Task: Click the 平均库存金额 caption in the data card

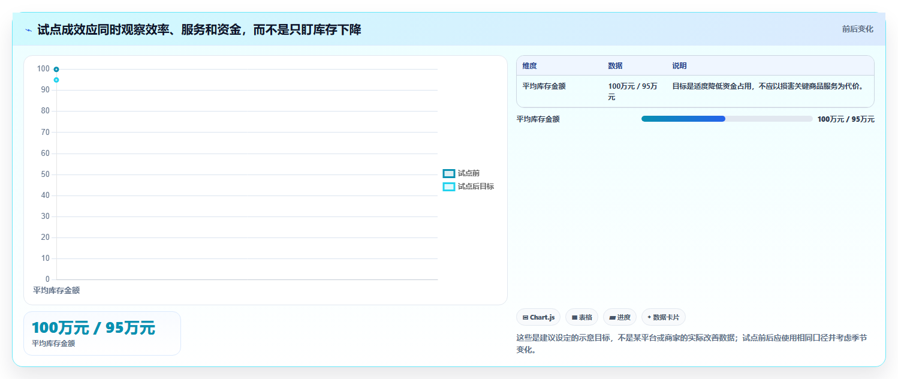Action: point(53,344)
